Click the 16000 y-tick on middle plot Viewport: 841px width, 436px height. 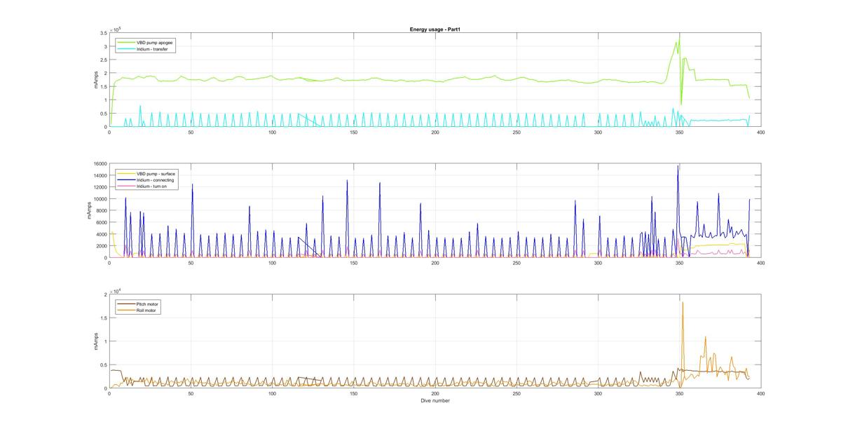pyautogui.click(x=99, y=164)
